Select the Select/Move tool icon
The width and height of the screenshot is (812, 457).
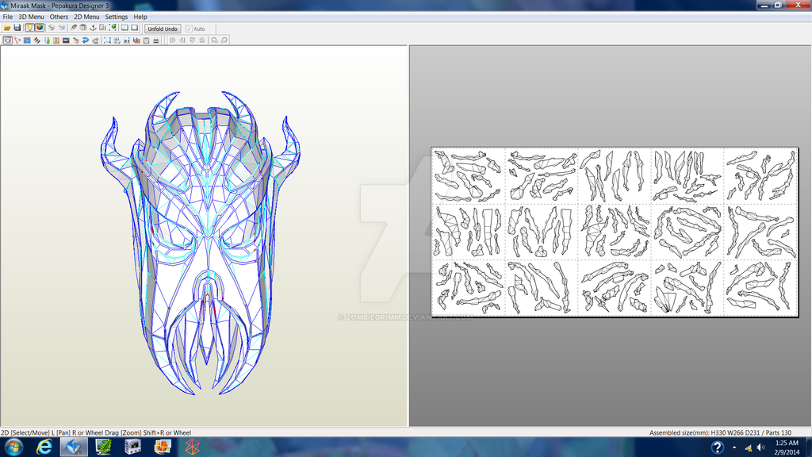8,40
